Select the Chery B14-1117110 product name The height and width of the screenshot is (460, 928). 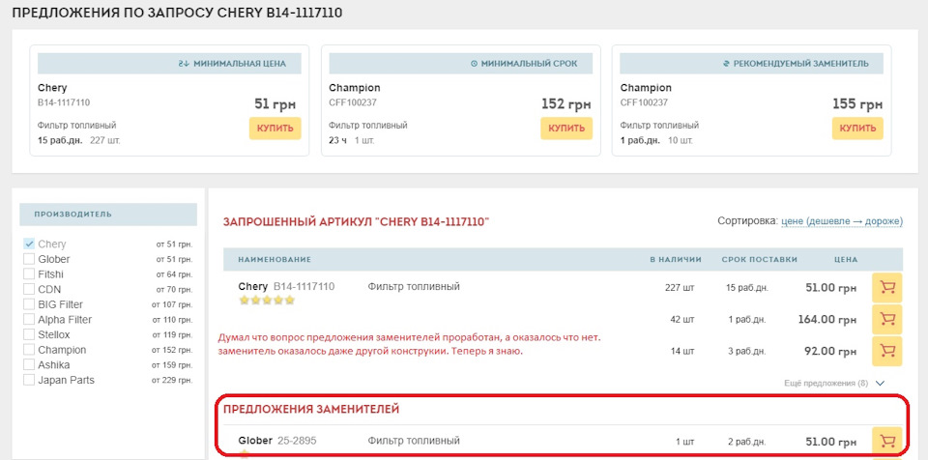coord(286,287)
